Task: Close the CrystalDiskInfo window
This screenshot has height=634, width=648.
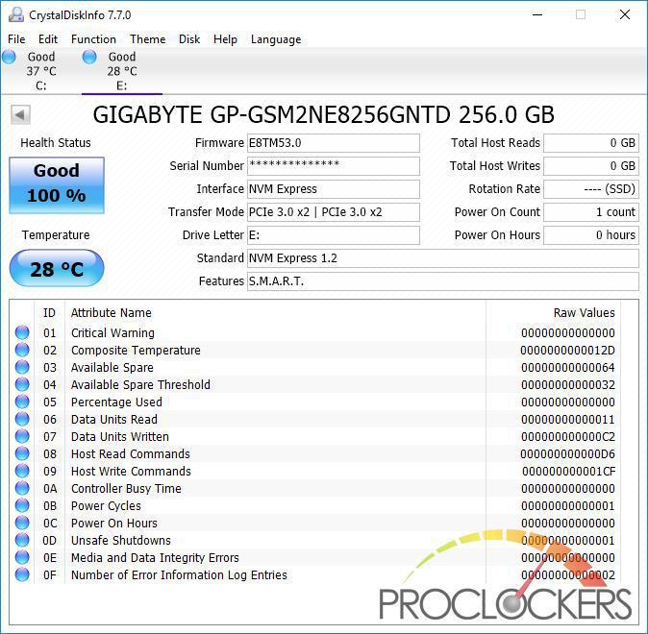Action: tap(625, 14)
